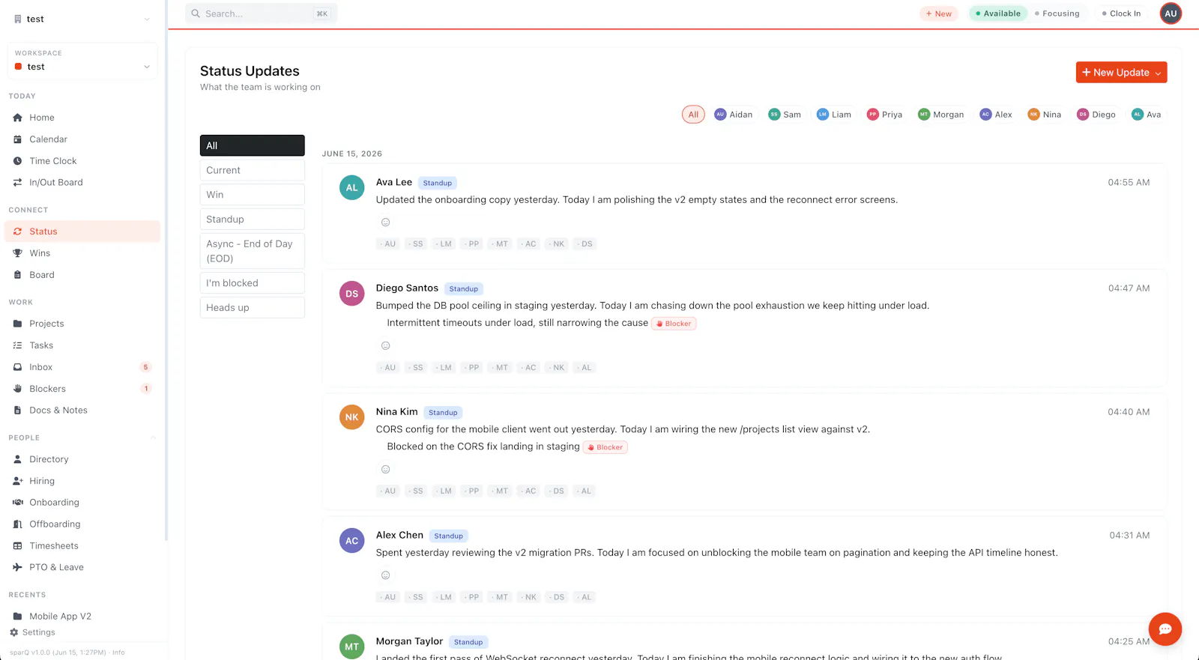This screenshot has width=1199, height=660.
Task: Open Alex Chen's name link
Action: 399,535
